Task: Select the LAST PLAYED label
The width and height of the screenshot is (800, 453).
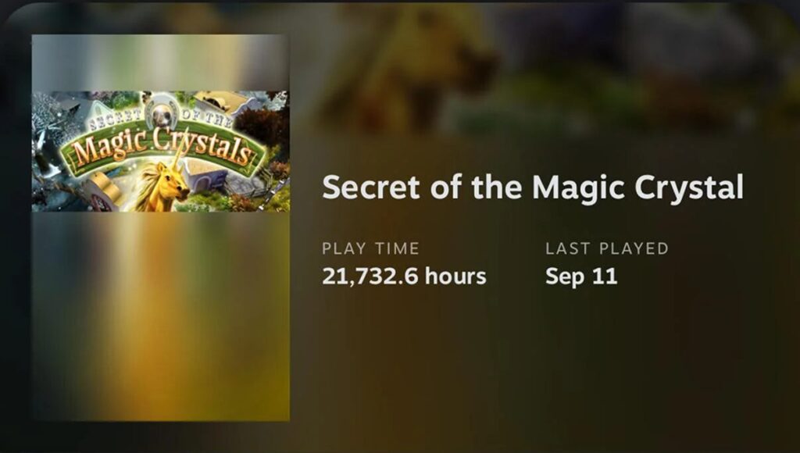Action: click(x=606, y=248)
